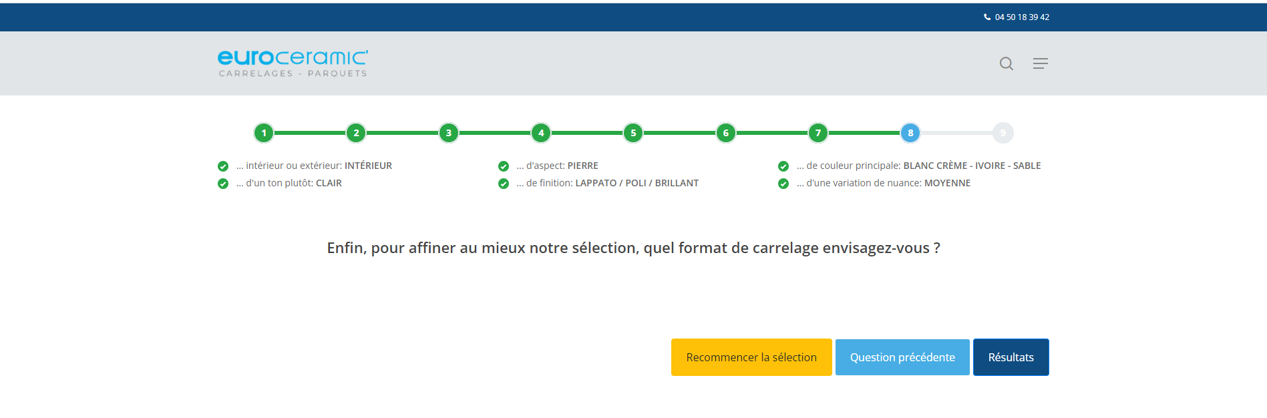Show results with Résultats button
Image resolution: width=1267 pixels, height=418 pixels.
(1011, 357)
